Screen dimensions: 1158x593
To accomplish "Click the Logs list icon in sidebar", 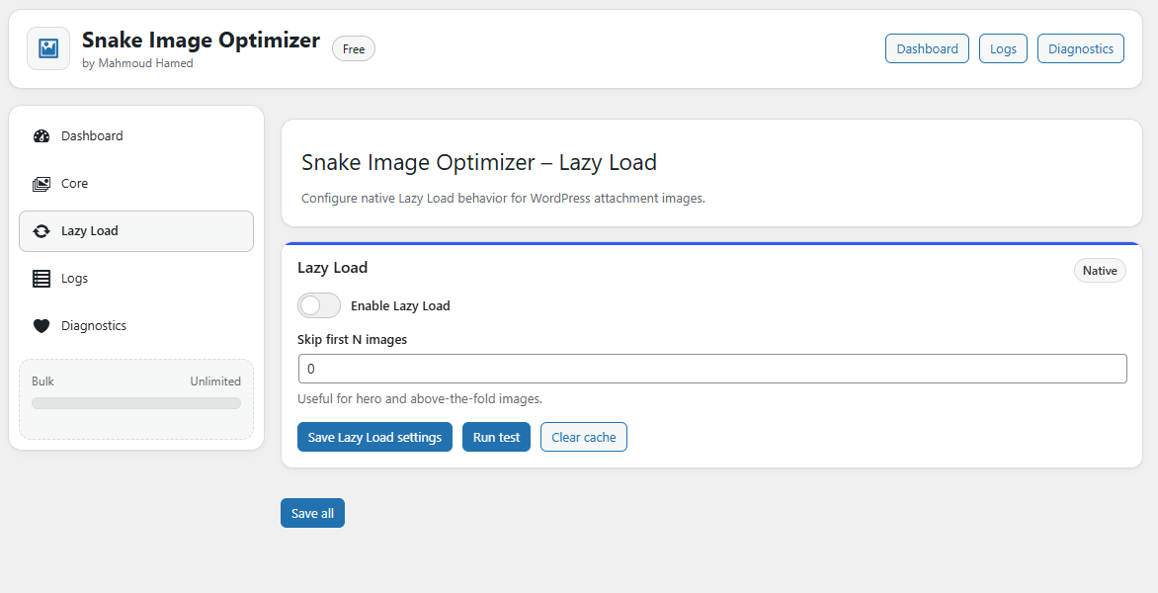I will [41, 279].
